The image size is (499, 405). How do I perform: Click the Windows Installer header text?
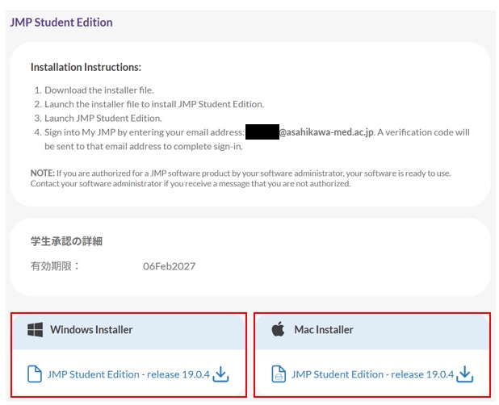91,329
